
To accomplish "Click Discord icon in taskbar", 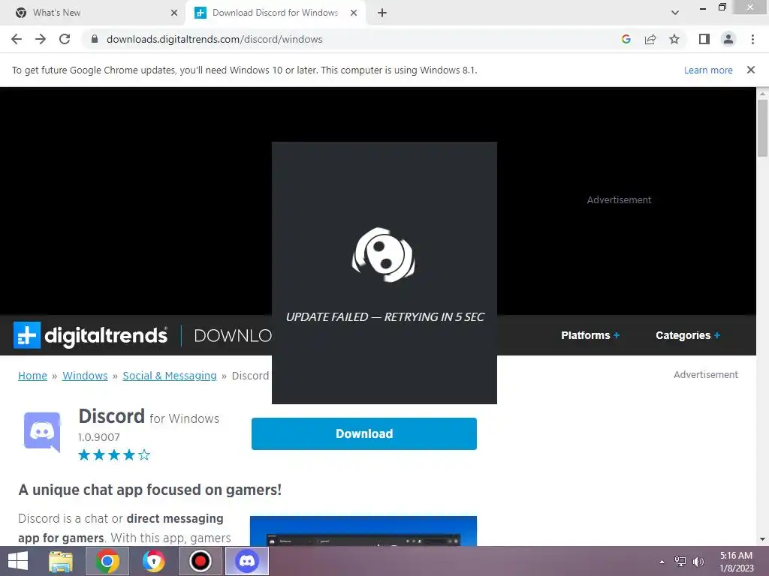I will [x=246, y=561].
